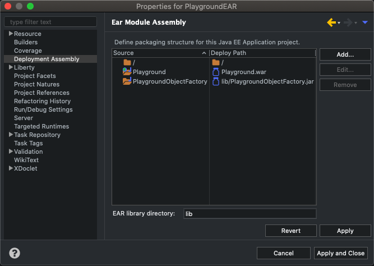Click the Validation tree label

click(29, 152)
